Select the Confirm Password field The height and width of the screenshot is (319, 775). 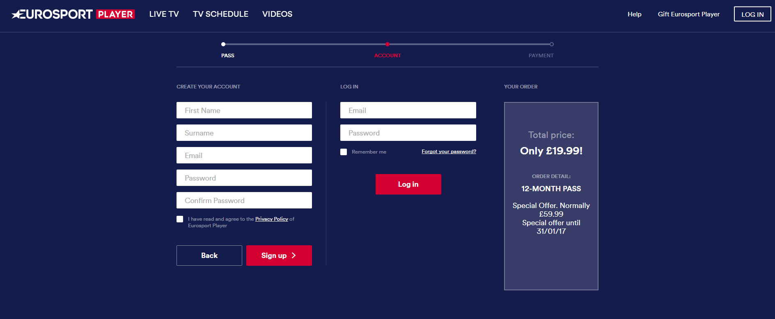(x=244, y=200)
